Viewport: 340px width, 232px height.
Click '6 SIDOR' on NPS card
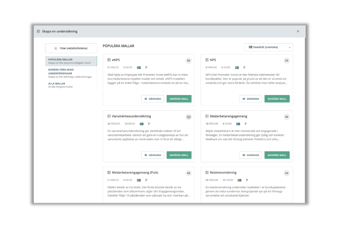(226, 67)
